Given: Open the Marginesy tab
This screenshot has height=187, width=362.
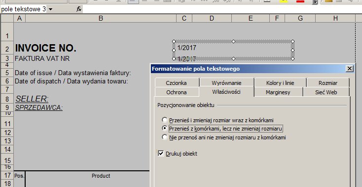Looking at the screenshot, I should click(x=278, y=92).
